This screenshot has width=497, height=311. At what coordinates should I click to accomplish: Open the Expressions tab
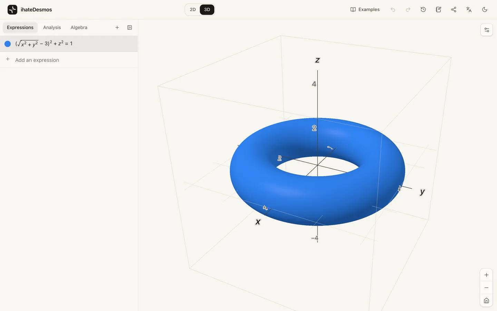(20, 28)
